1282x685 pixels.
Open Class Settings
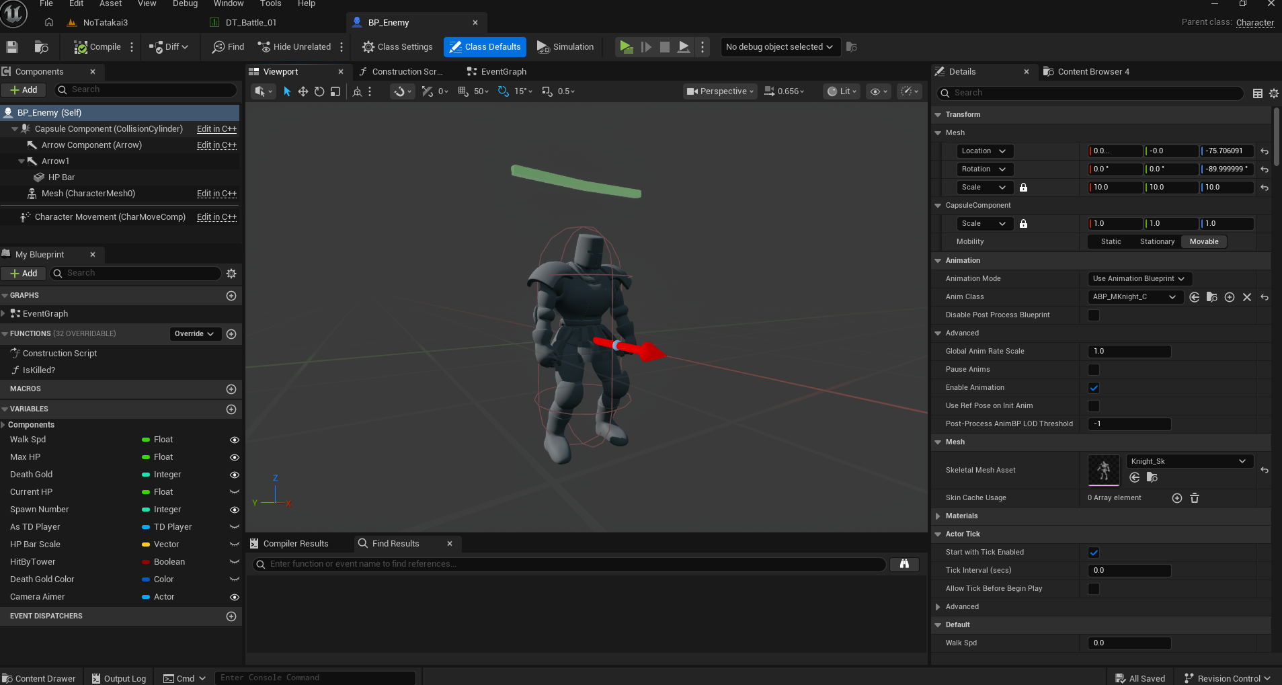397,47
